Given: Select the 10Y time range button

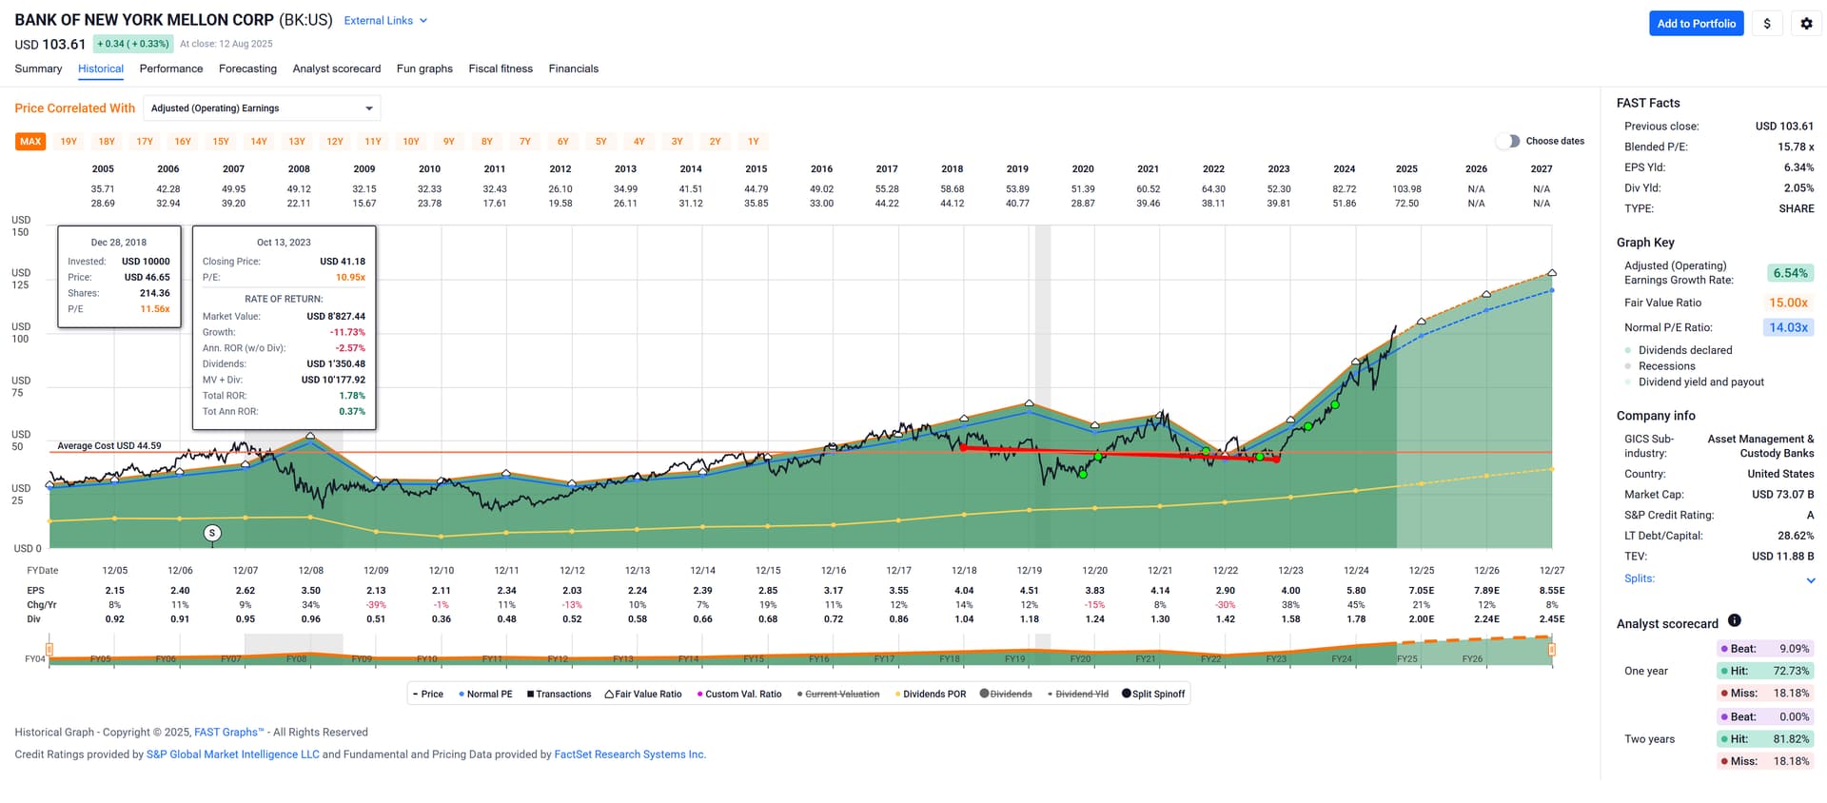Looking at the screenshot, I should coord(411,142).
